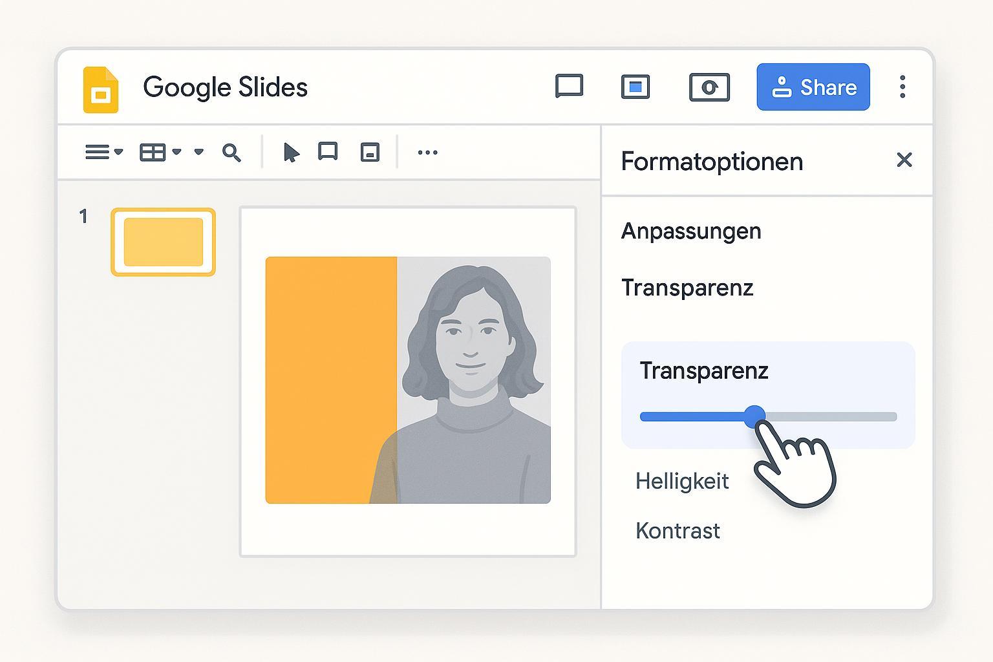Open the comments speech bubble icon
The width and height of the screenshot is (993, 662).
(569, 87)
